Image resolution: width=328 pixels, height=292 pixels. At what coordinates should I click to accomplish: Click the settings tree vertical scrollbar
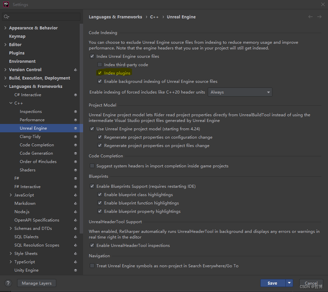click(x=81, y=128)
